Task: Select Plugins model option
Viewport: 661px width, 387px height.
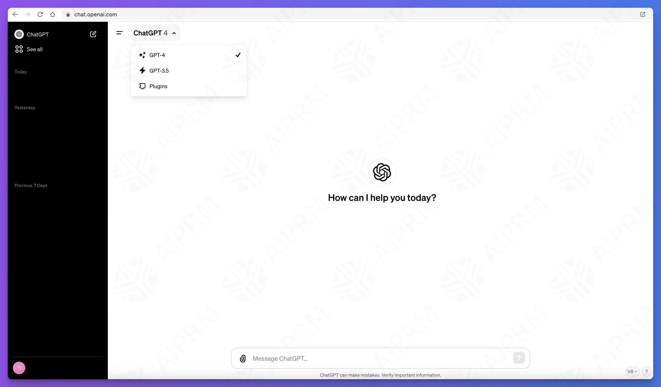Action: [x=159, y=86]
